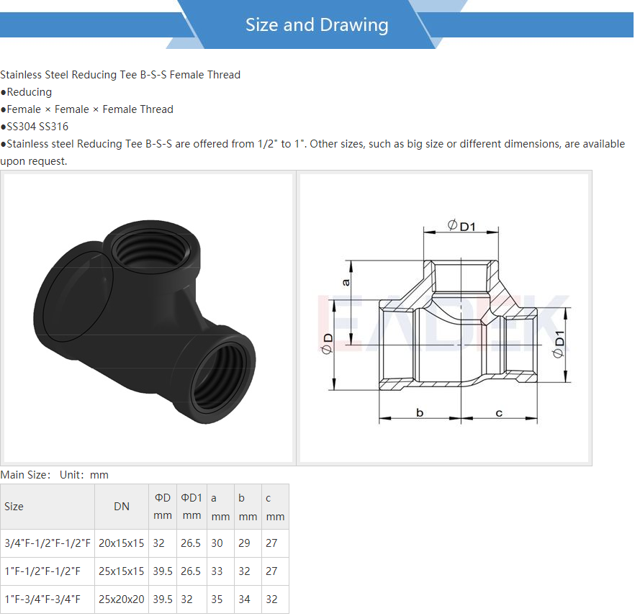Click the '1"F-1/2"F-1/2"F' size cell

(48, 571)
